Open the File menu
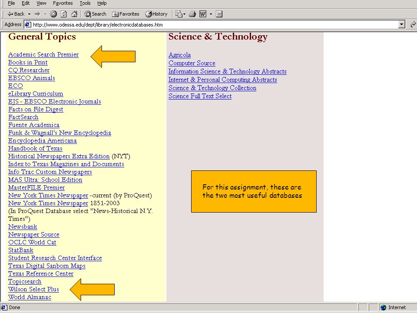Screen dimensions: 417x313 [x=11, y=3]
